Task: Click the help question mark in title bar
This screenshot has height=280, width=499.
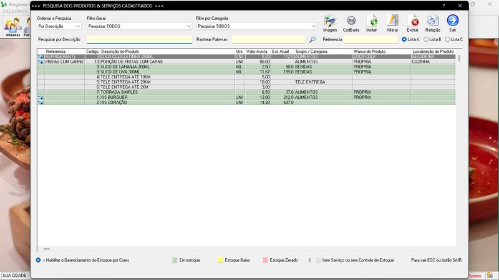Action: [443, 6]
